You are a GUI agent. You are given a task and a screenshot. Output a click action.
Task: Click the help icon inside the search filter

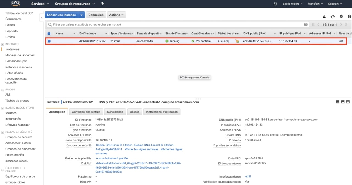(x=306, y=24)
